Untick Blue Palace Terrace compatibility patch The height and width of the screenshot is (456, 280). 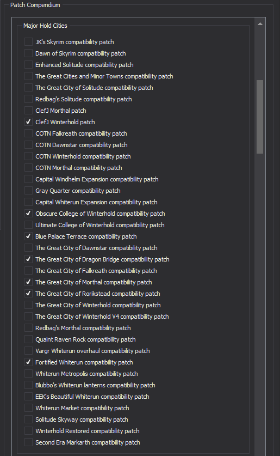[28, 236]
